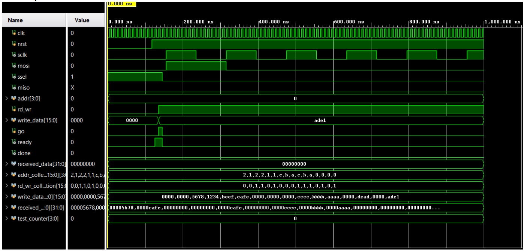Click the Name column header
This screenshot has width=524, height=251.
tap(33, 20)
